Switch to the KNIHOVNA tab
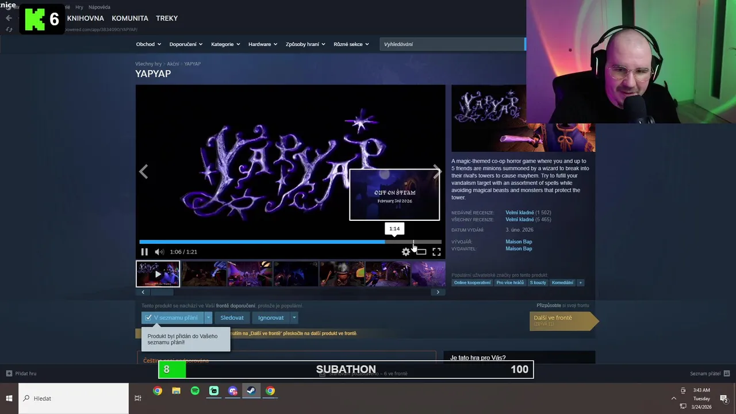This screenshot has height=414, width=736. 85,18
